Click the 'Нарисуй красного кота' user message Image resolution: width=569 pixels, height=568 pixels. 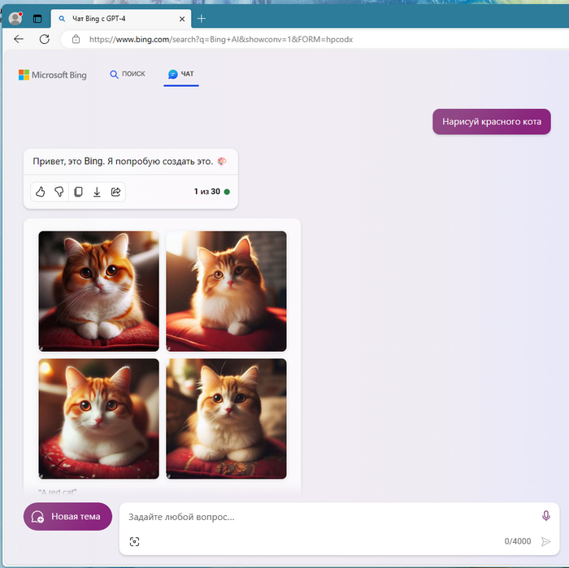[x=491, y=122]
